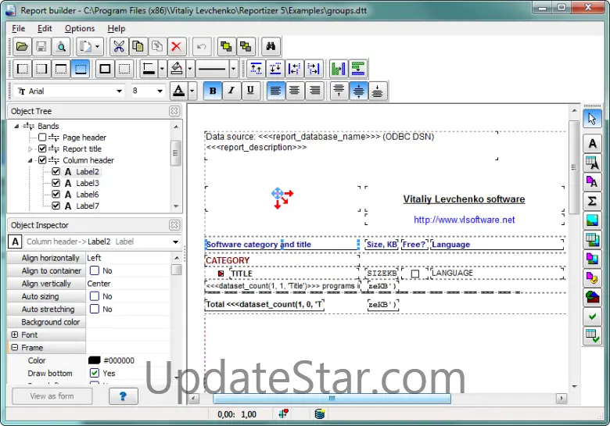Screen dimensions: 610x426
Task: Expand the Font property group
Action: [x=15, y=335]
